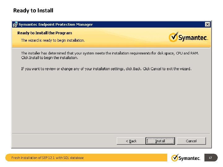Go back with the < Back button
Image resolution: width=223 pixels, height=167 pixels.
[131, 141]
